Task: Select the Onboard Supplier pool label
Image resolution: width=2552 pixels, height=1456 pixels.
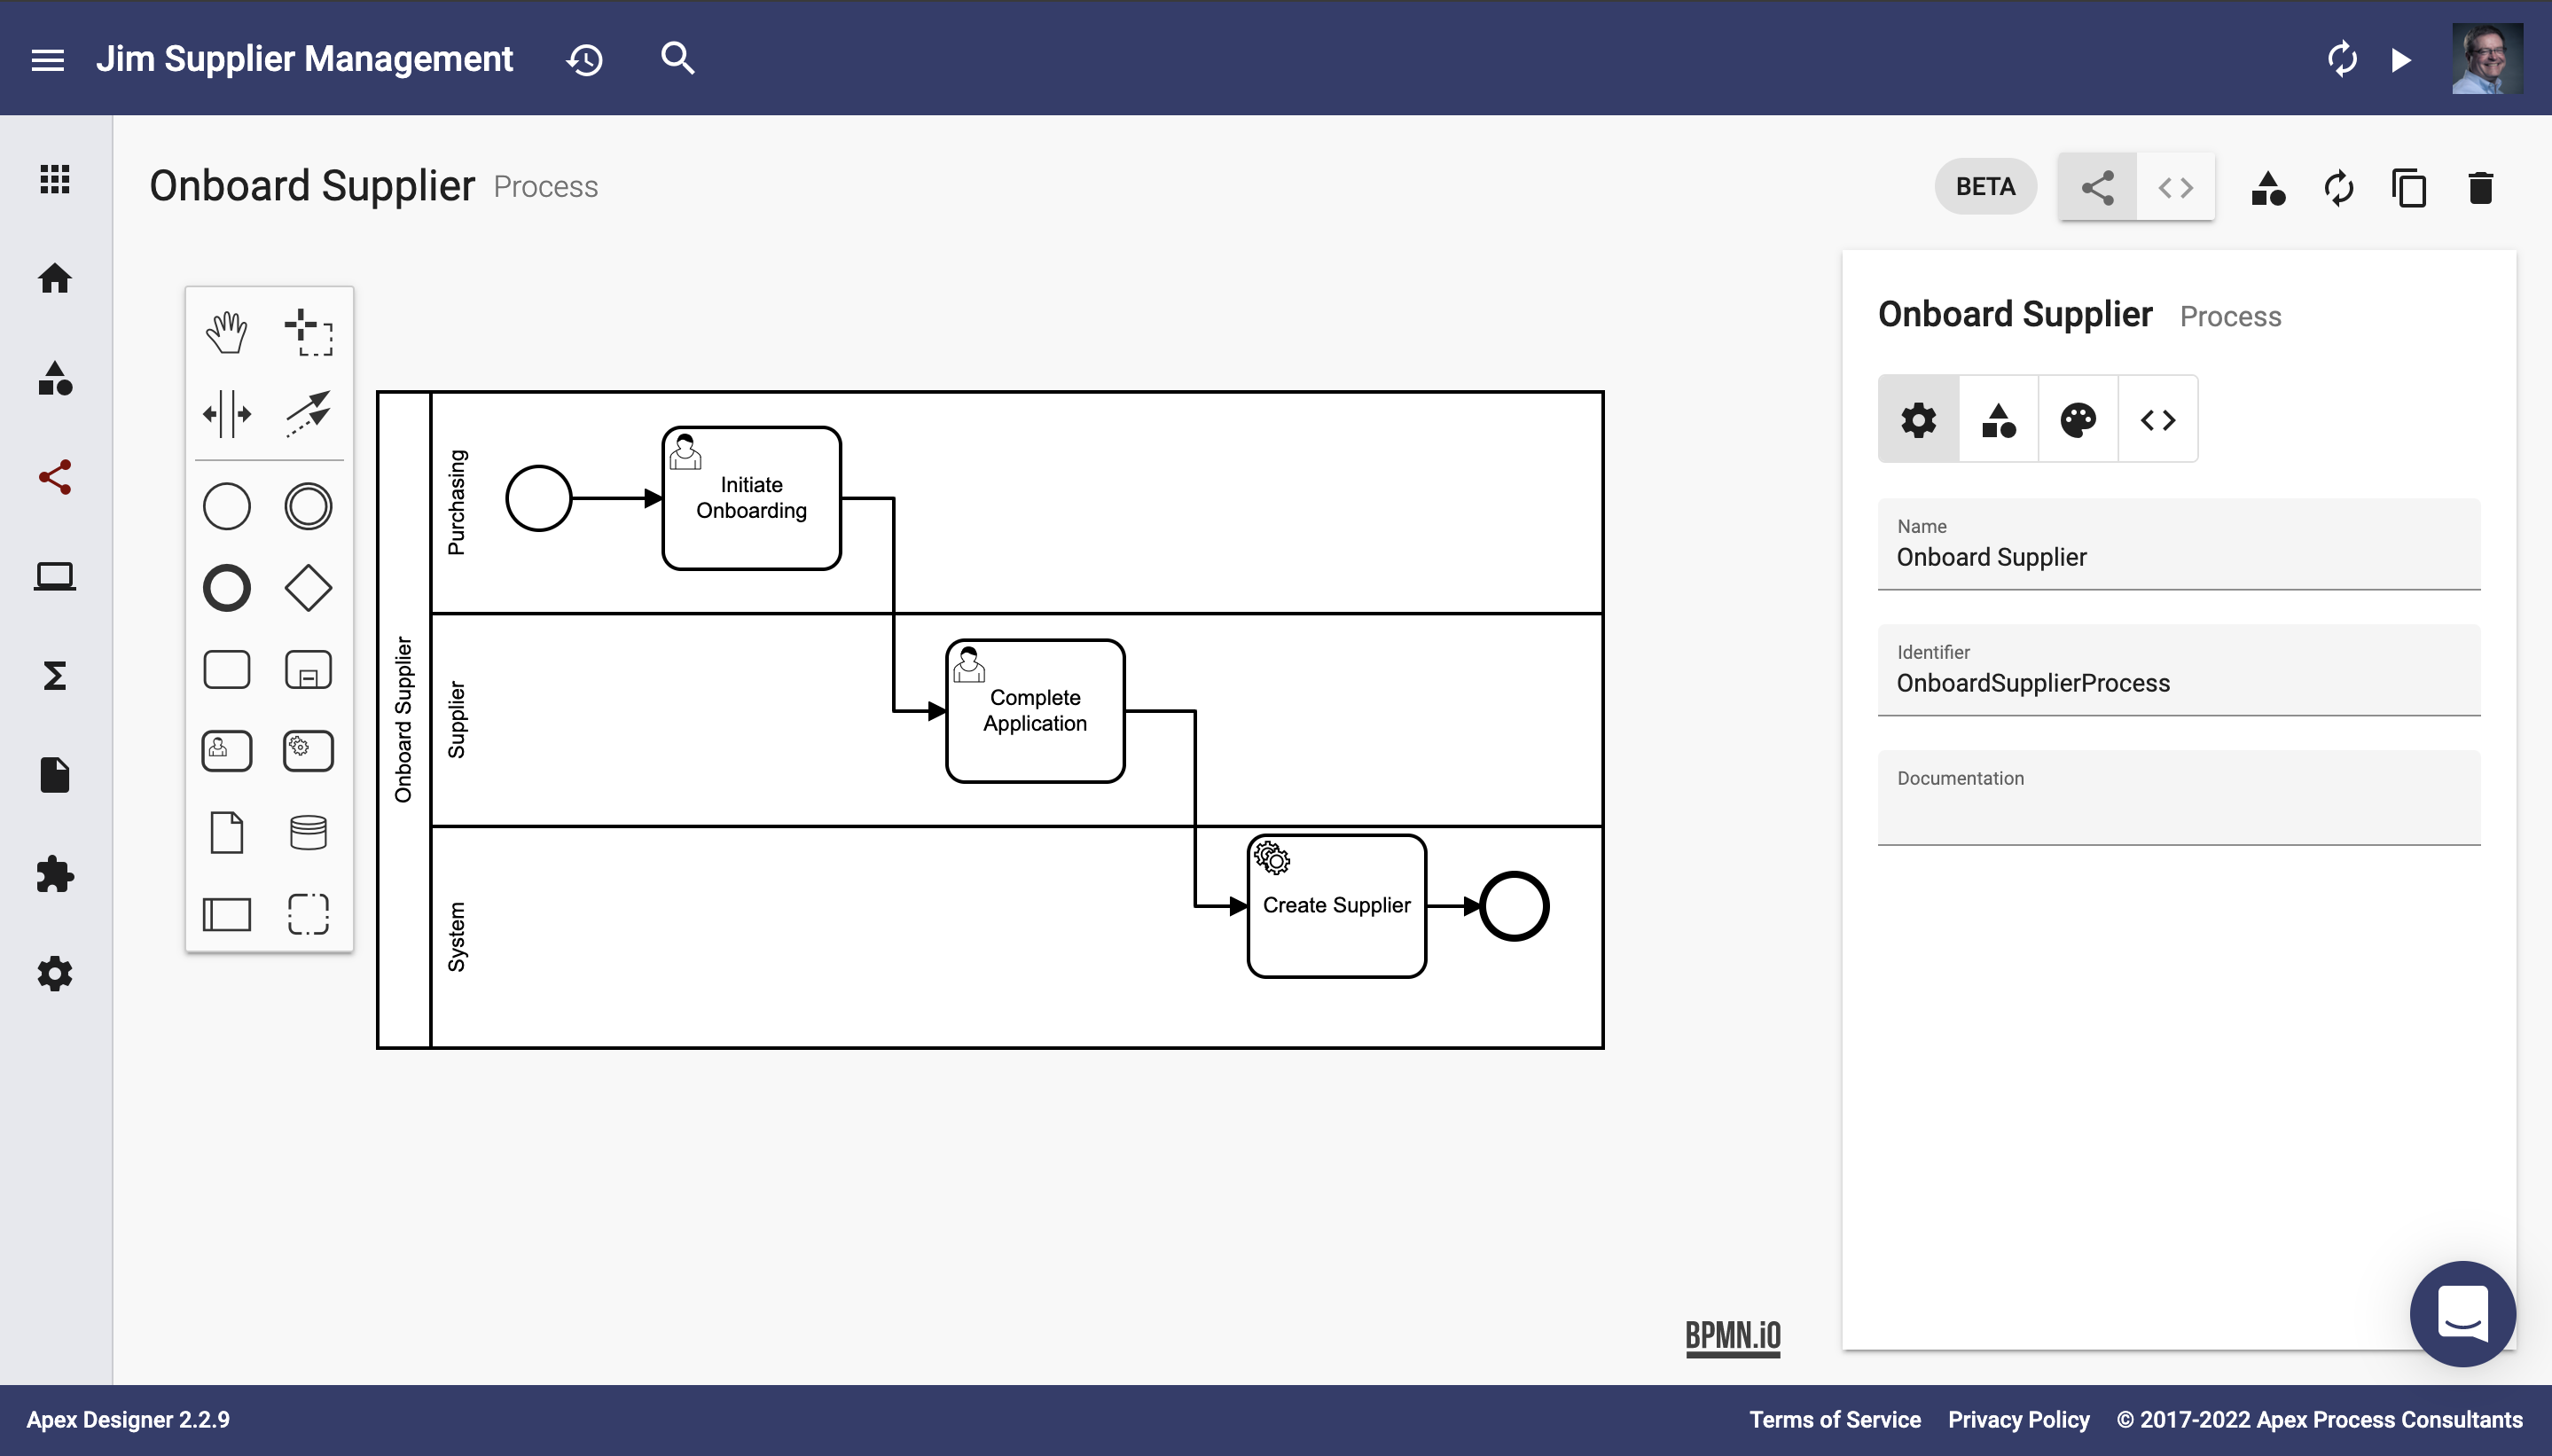Action: click(403, 720)
